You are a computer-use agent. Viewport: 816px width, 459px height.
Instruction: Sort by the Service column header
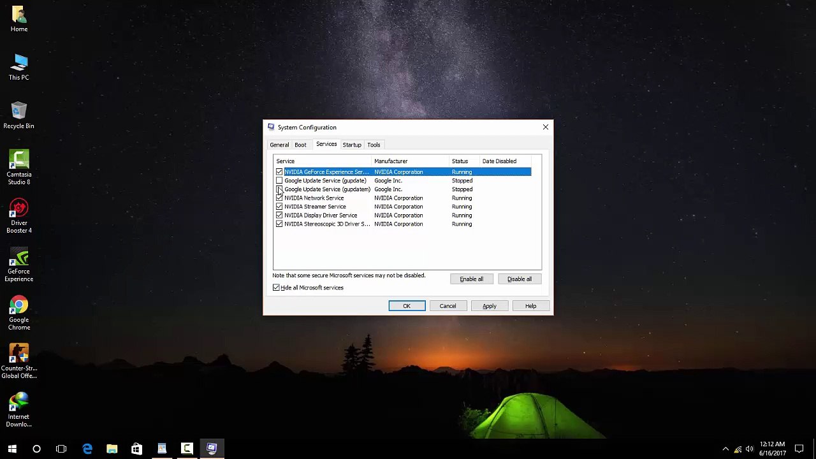point(323,161)
